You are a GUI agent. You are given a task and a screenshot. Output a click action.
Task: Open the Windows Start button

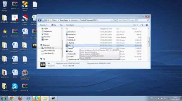pos(3,98)
